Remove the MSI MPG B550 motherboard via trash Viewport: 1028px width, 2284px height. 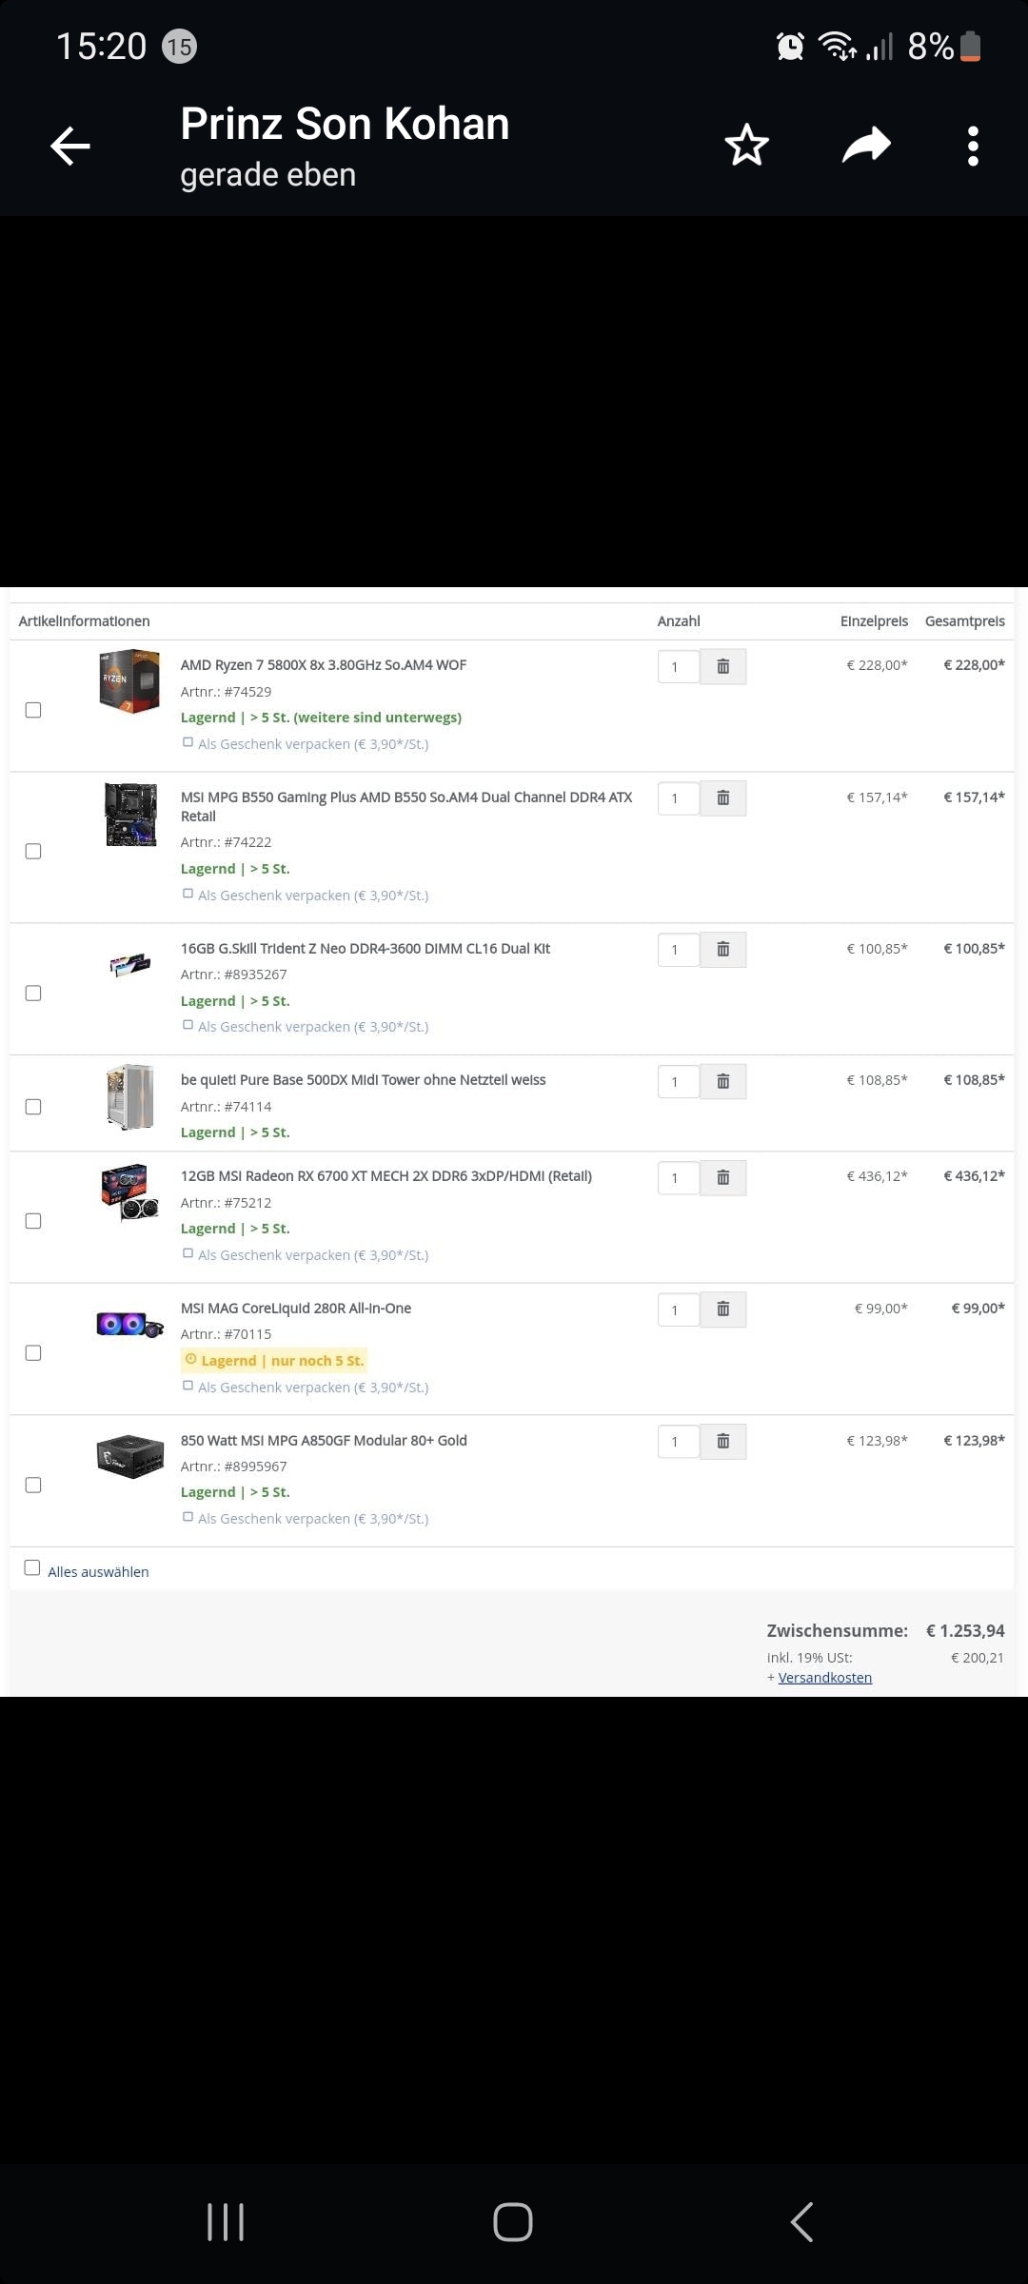pyautogui.click(x=722, y=798)
